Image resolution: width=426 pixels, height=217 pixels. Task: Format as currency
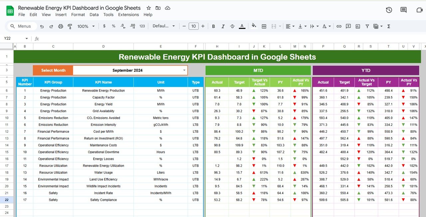click(x=104, y=26)
